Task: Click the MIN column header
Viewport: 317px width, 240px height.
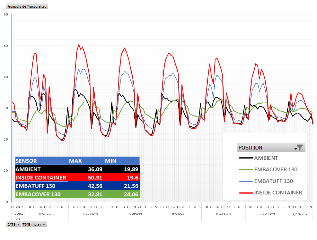Action: (x=110, y=161)
